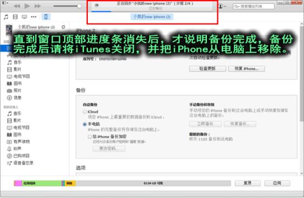The image size is (304, 198).
Task: Open 图书 under device settings
Action: coord(14,84)
